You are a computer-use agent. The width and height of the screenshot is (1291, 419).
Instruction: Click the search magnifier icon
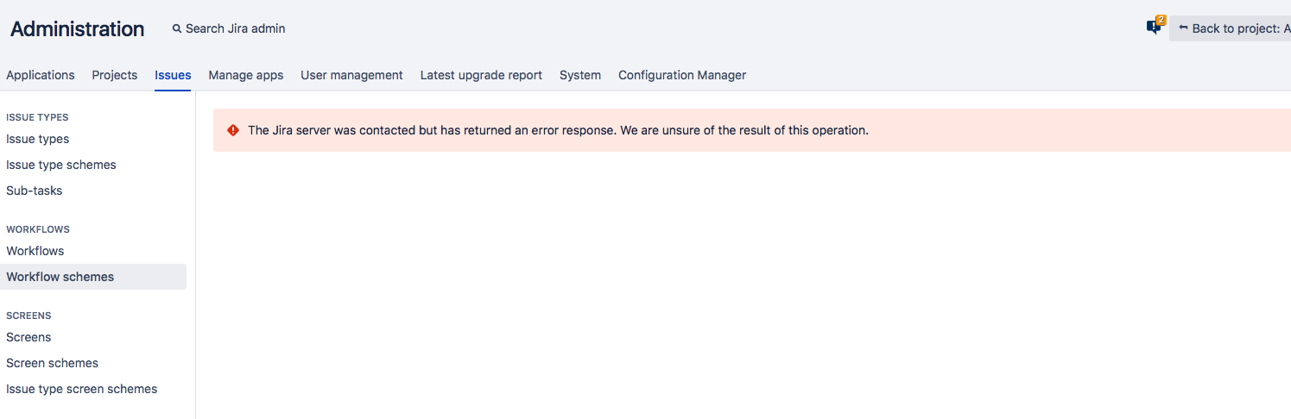coord(177,28)
